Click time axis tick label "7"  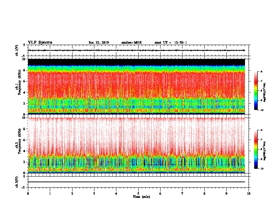[x=182, y=194]
